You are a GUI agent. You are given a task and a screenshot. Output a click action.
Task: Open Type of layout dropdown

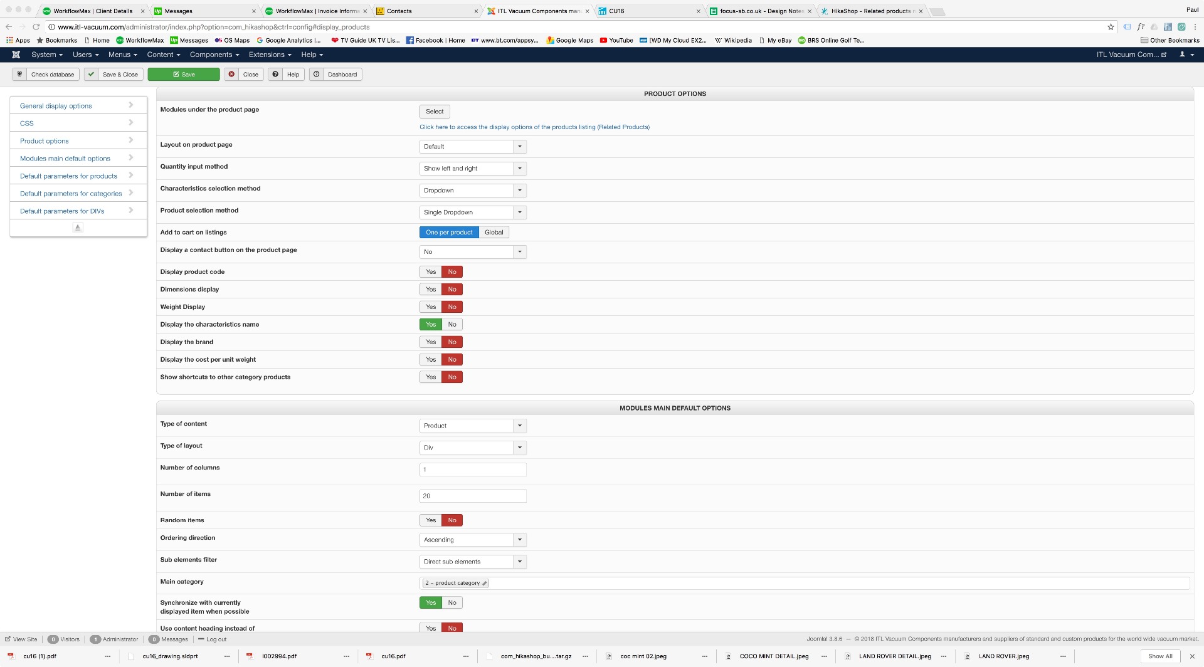(473, 448)
